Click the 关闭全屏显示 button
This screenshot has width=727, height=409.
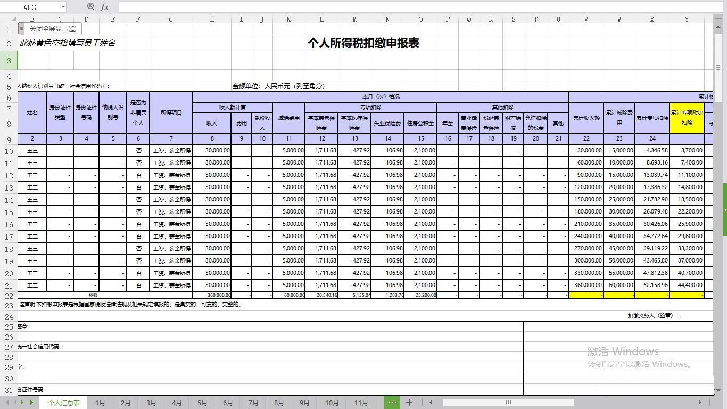53,29
